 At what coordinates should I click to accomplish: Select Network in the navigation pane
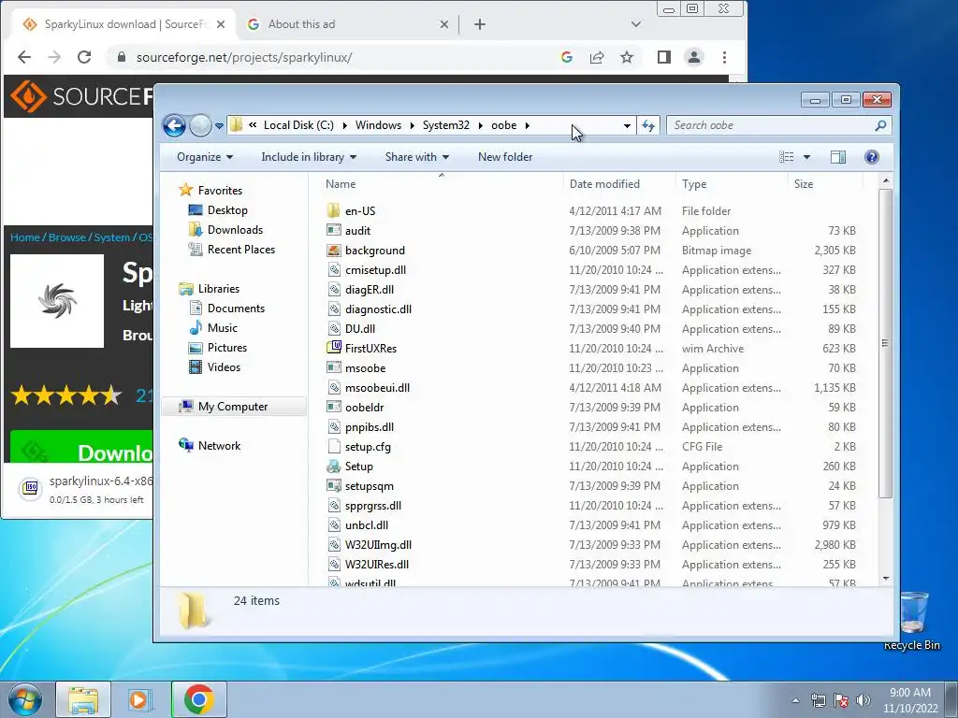(x=219, y=446)
